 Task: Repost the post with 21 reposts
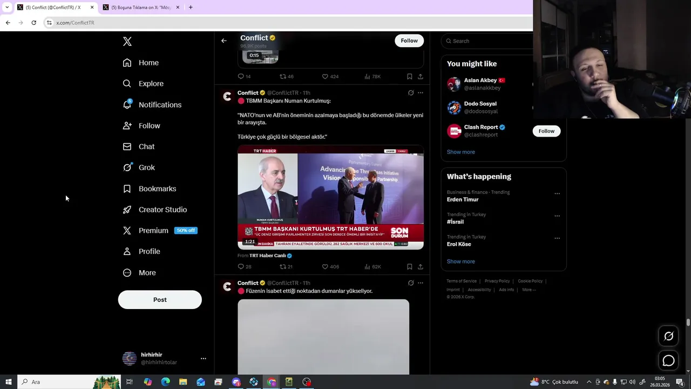(x=286, y=267)
